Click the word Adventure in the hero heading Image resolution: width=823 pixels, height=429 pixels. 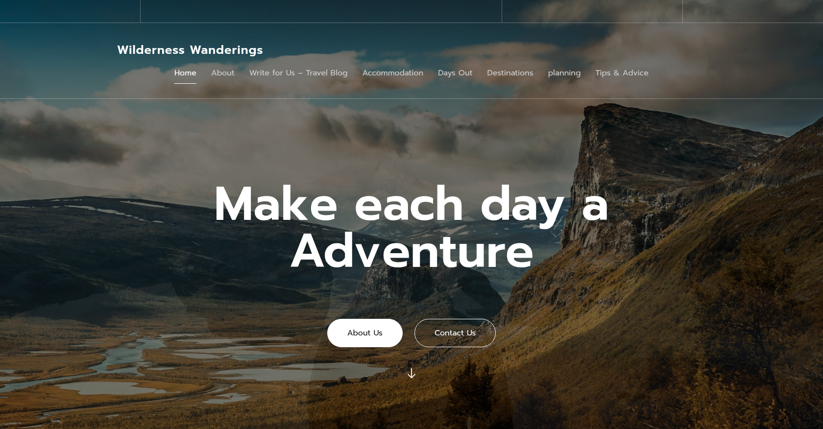[412, 252]
